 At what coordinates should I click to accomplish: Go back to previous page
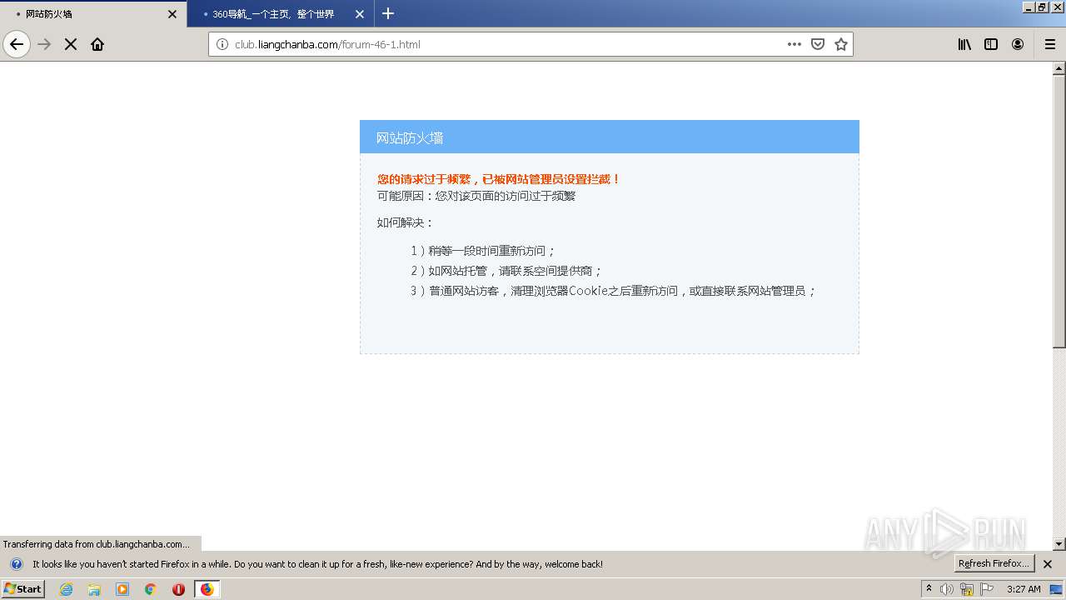(17, 44)
